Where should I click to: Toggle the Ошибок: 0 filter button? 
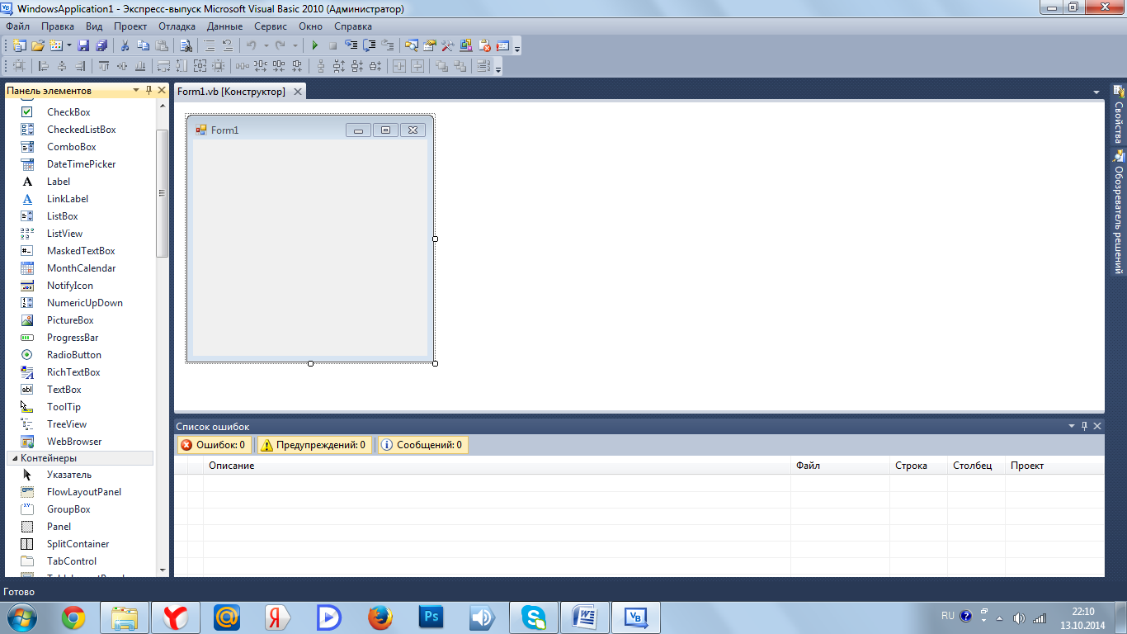coord(213,445)
